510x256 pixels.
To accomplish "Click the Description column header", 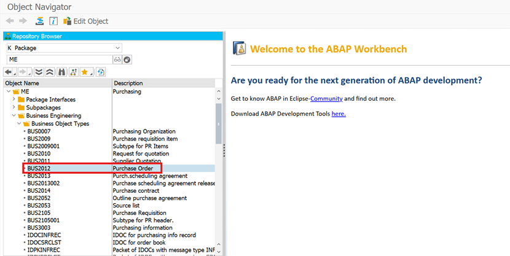I will coord(163,83).
